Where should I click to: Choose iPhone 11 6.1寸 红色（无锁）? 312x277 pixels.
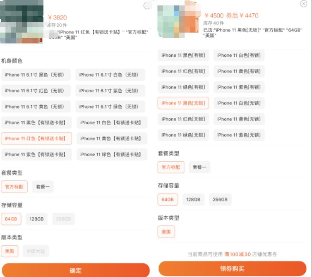point(36,91)
